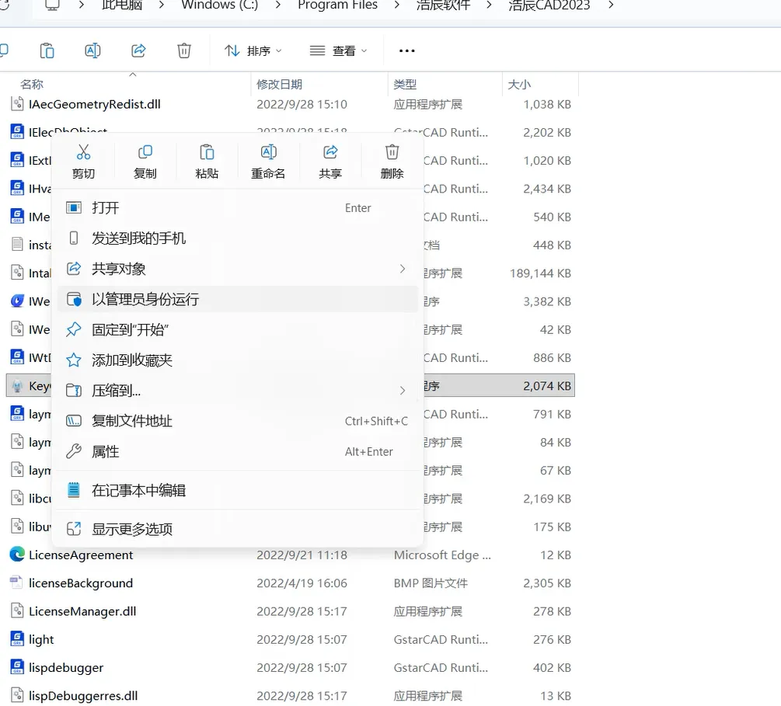Select LicenseAgreement file row
Image resolution: width=781 pixels, height=706 pixels.
[291, 555]
